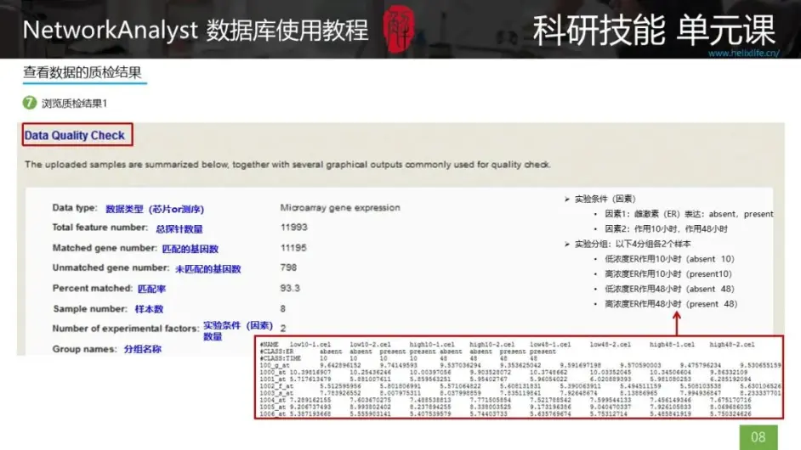Click the Data Quality Check heading
The width and height of the screenshot is (801, 450).
click(x=75, y=135)
